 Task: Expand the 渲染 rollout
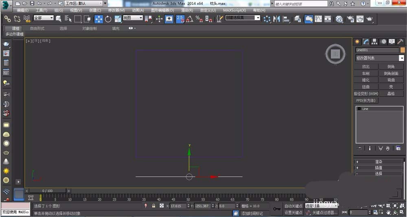click(379, 162)
